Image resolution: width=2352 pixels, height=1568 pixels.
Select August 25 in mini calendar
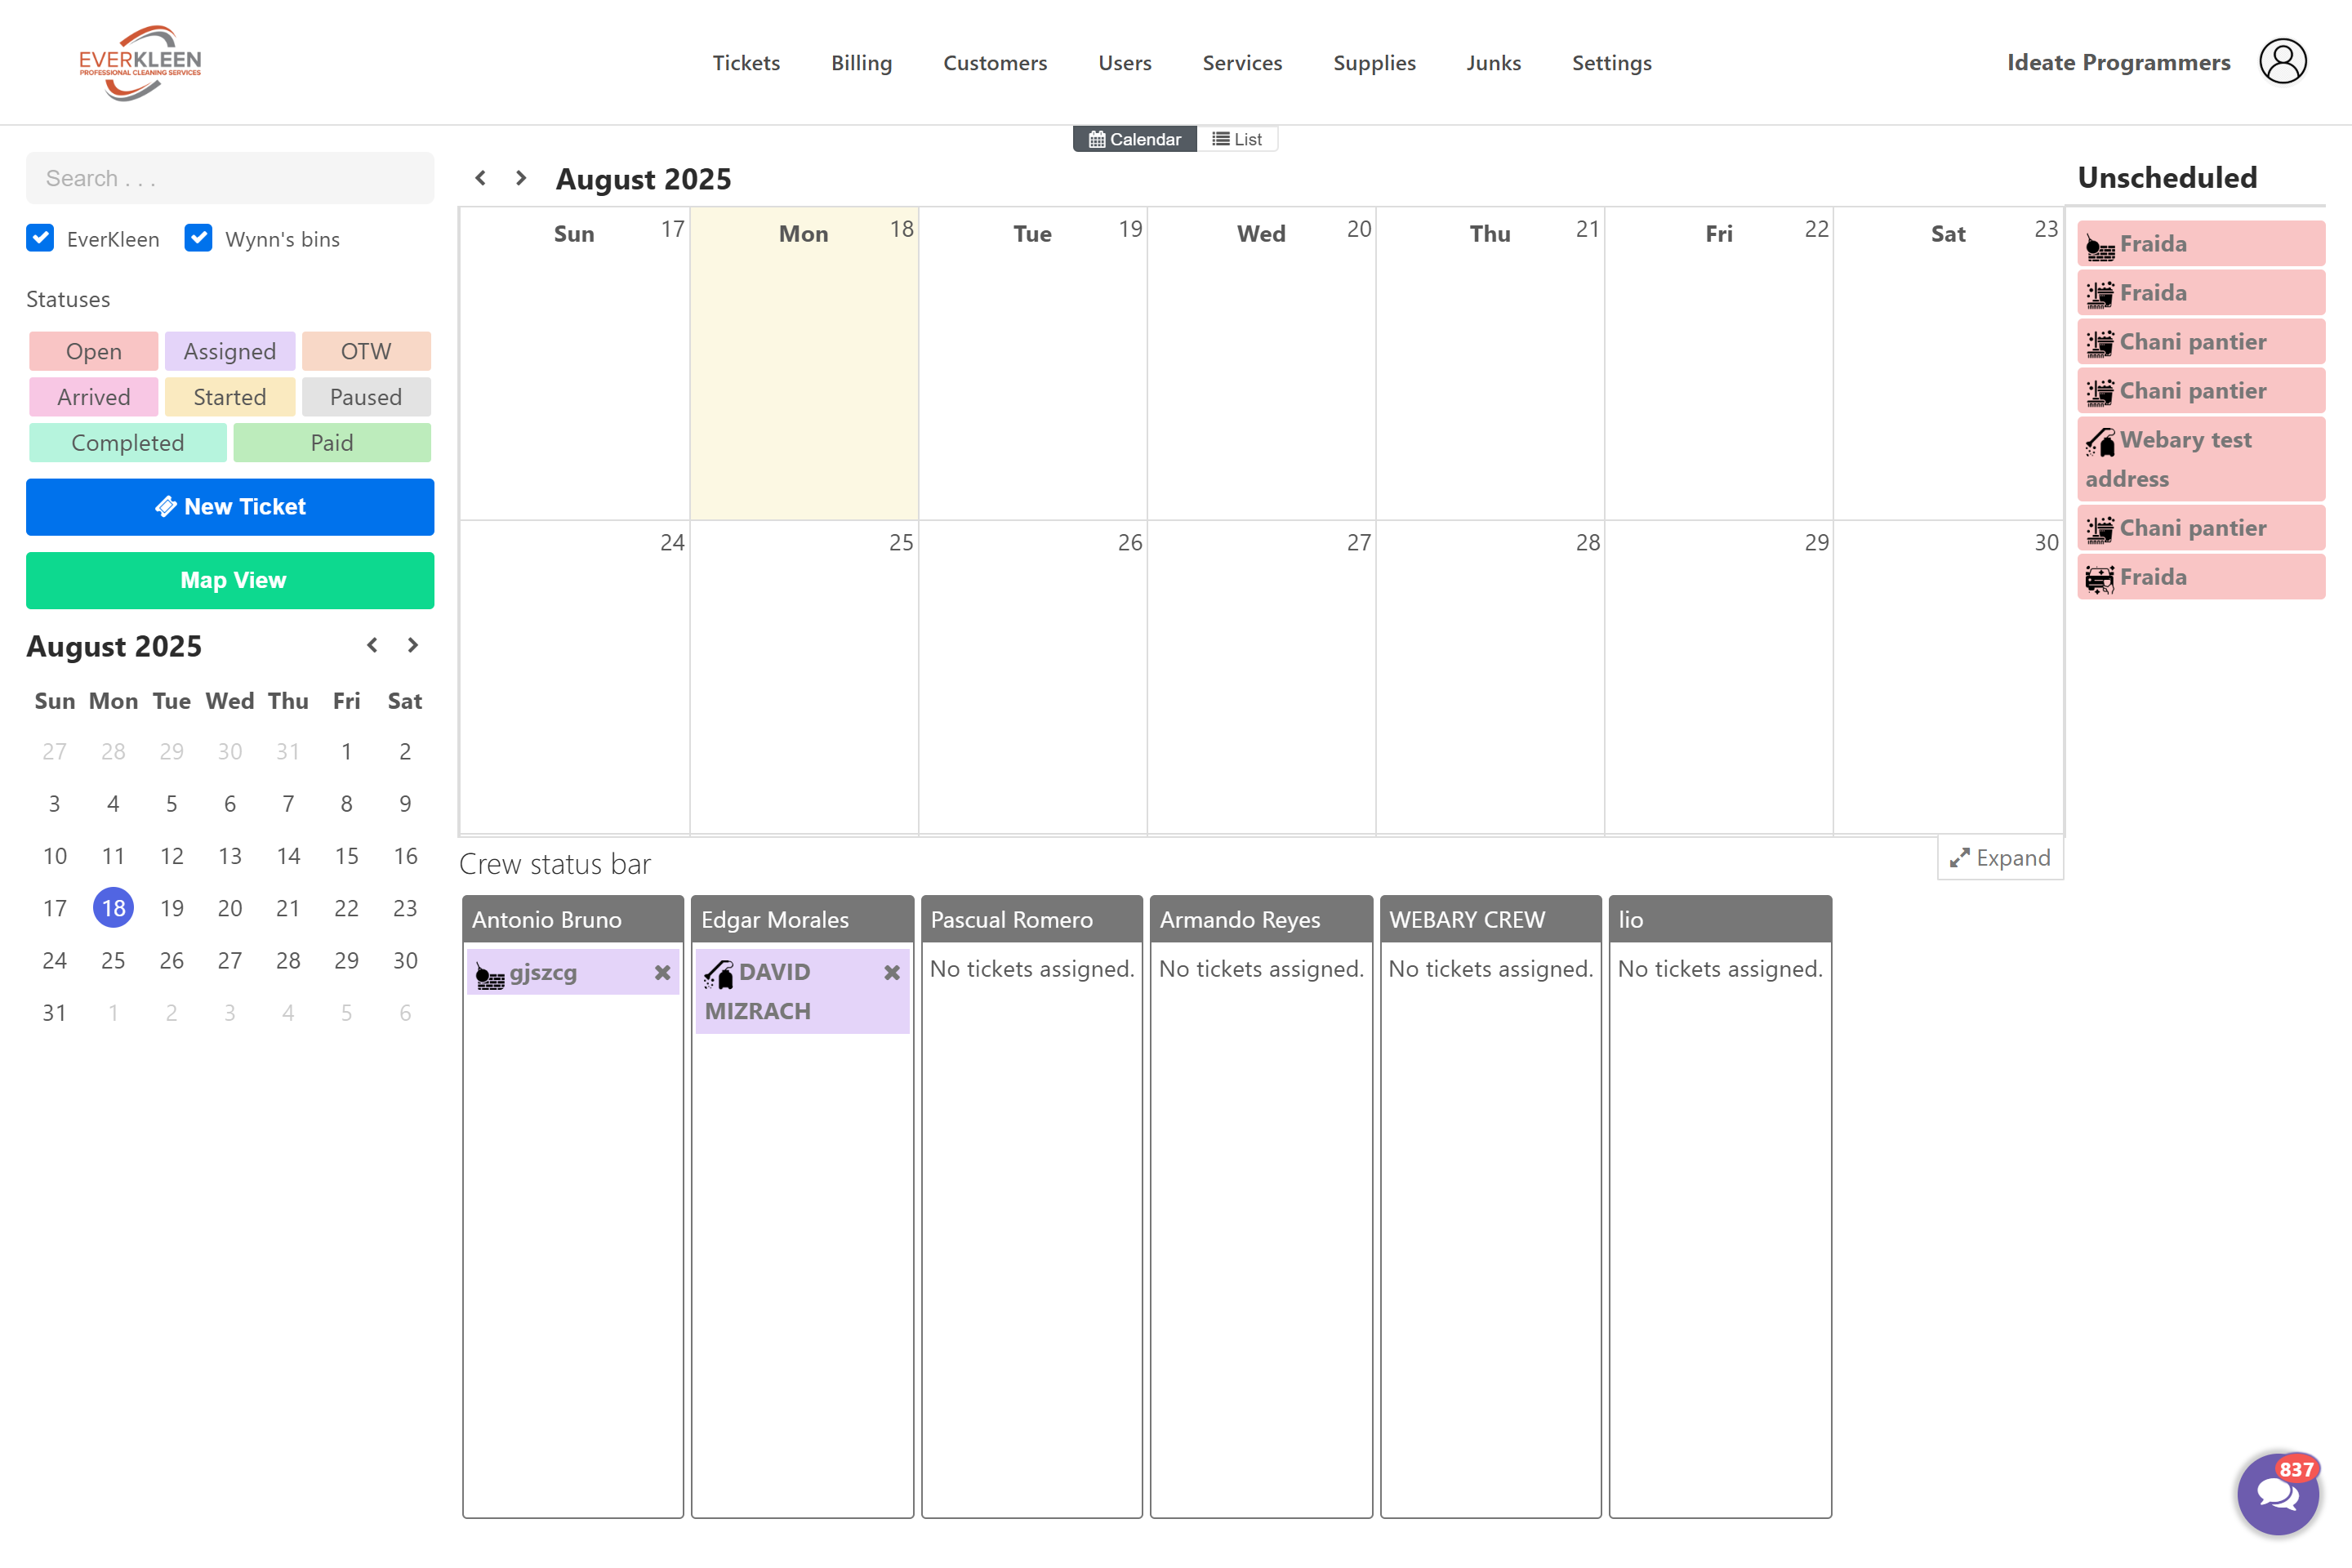[113, 960]
